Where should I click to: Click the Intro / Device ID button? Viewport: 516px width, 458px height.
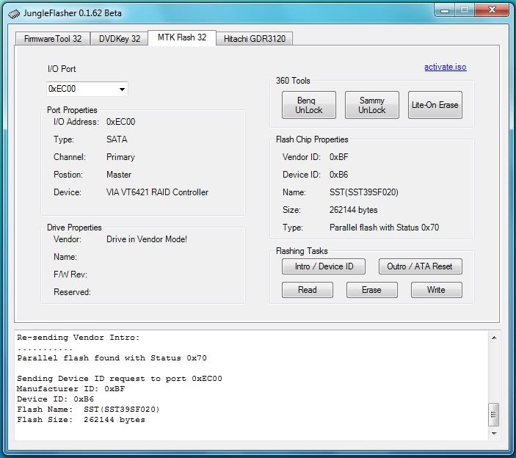coord(324,266)
